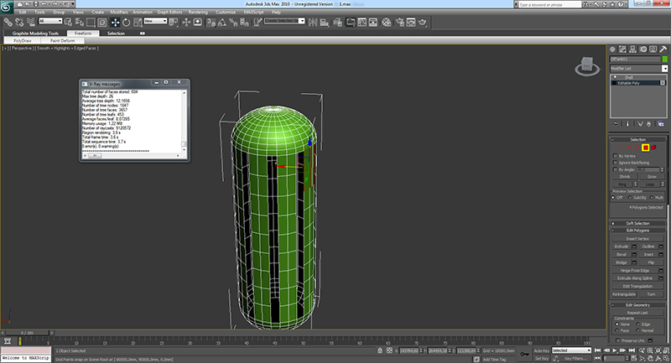The image size is (671, 363).
Task: Click the Select and Link chain icon
Action: 8,23
